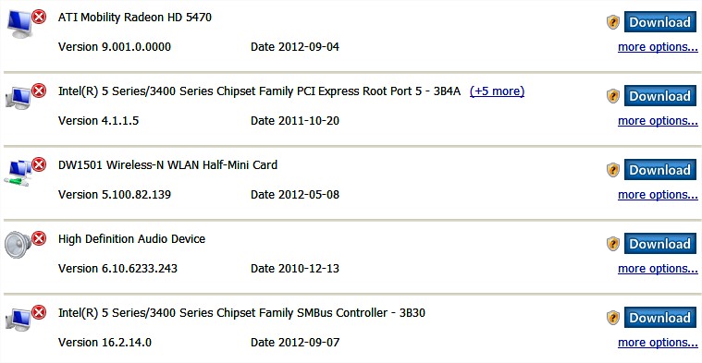
Task: Download the ATI Mobility Radeon HD 5470 driver
Action: [659, 22]
